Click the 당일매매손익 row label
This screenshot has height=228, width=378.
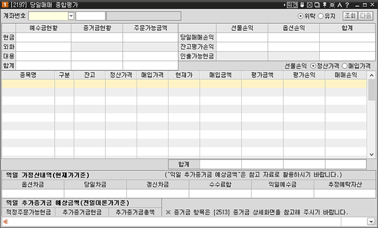tap(197, 37)
